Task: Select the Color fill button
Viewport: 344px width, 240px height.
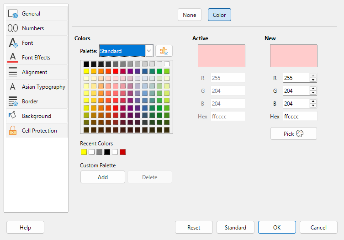Action: (219, 15)
